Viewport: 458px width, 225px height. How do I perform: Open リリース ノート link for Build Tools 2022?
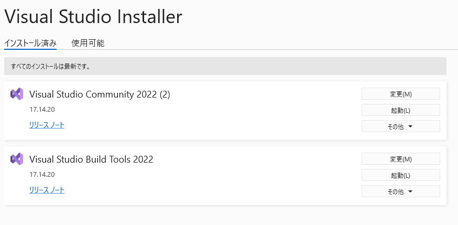(x=47, y=190)
